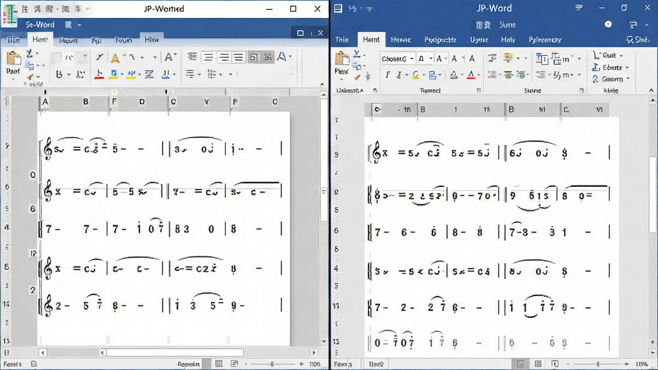Toggle Bold B in the left window ribbon
The height and width of the screenshot is (370, 658).
point(58,75)
